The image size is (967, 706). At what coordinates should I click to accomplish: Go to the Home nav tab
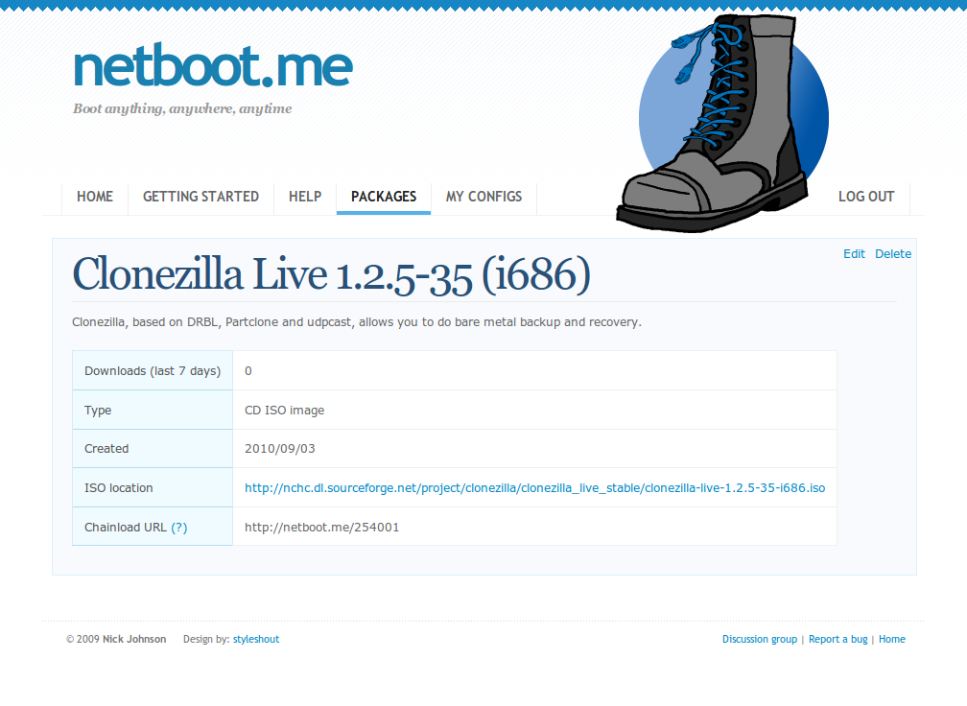point(95,197)
